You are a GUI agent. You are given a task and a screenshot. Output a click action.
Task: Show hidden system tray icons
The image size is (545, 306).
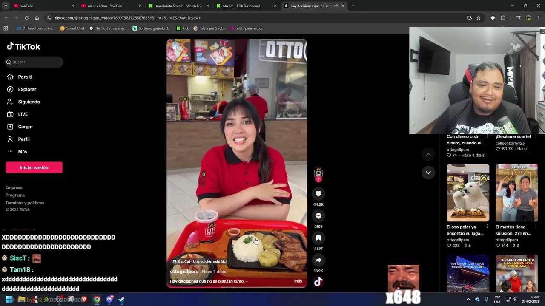(x=468, y=299)
